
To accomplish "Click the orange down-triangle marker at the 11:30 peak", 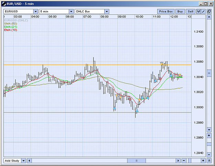I will click(x=162, y=64).
